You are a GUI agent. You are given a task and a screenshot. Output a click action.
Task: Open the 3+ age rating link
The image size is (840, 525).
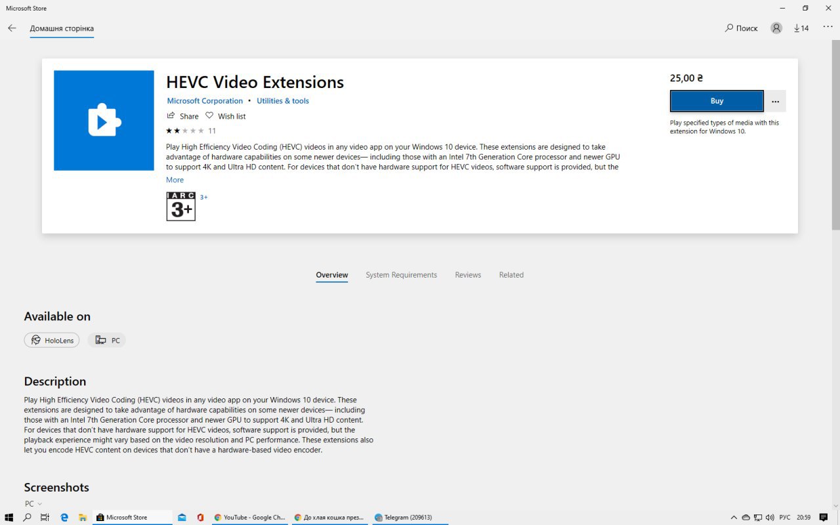pos(203,197)
